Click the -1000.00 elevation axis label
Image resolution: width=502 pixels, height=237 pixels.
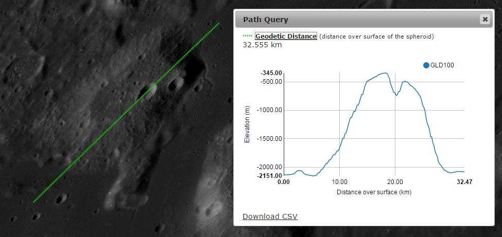click(270, 110)
